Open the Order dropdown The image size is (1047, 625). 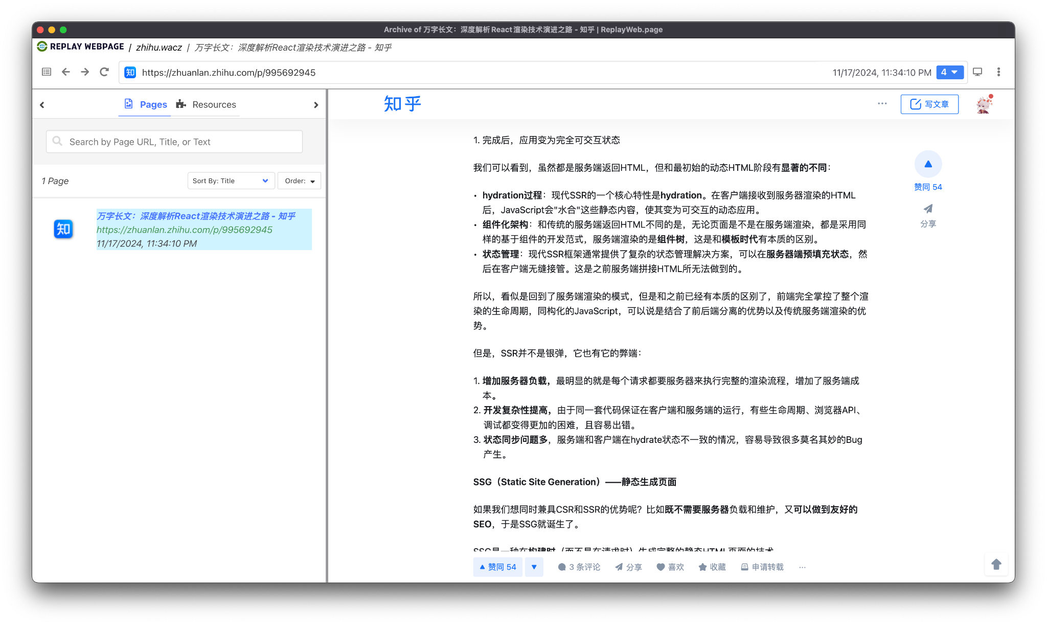(x=299, y=181)
